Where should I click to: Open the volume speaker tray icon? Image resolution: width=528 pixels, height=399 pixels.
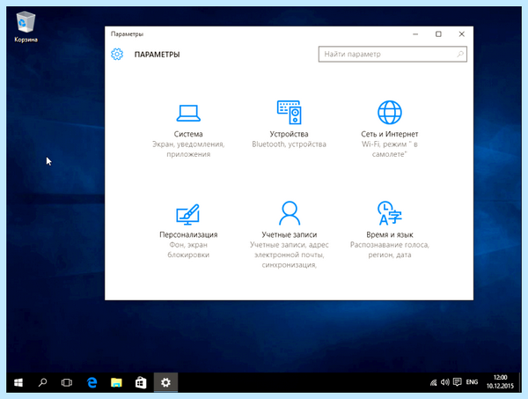click(444, 382)
